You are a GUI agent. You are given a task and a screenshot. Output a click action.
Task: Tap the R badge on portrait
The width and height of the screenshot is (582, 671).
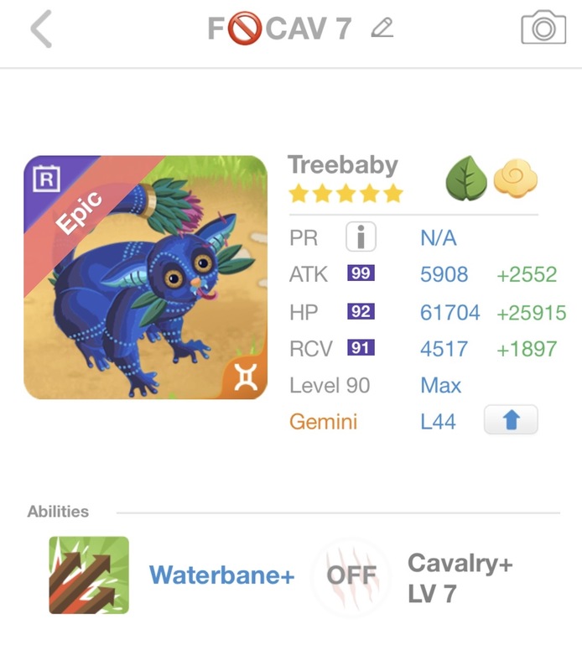point(46,178)
